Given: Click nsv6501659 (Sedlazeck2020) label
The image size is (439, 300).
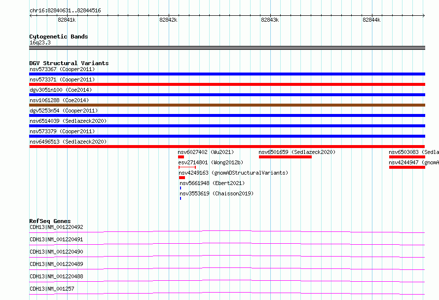Looking at the screenshot, I should [297, 152].
